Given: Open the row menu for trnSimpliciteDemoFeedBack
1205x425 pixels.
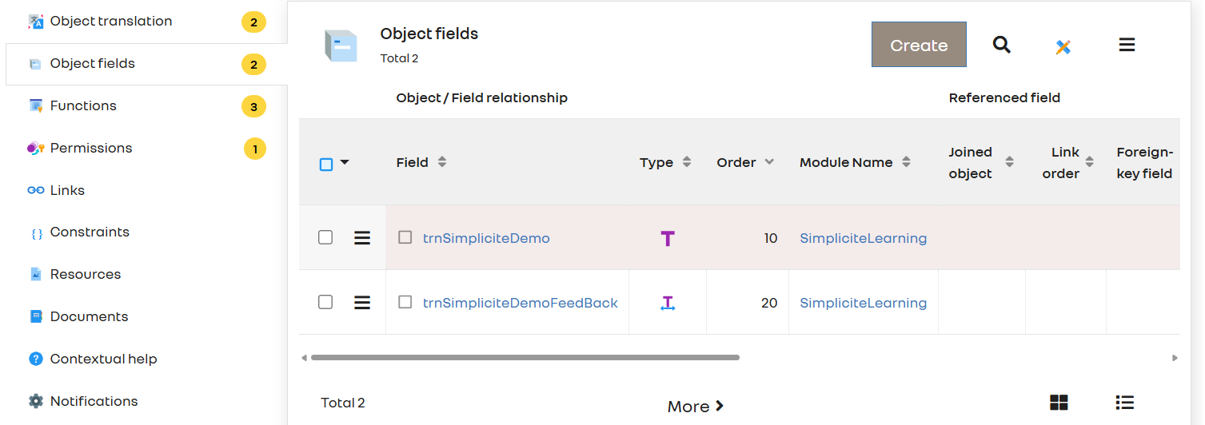Looking at the screenshot, I should pos(362,302).
